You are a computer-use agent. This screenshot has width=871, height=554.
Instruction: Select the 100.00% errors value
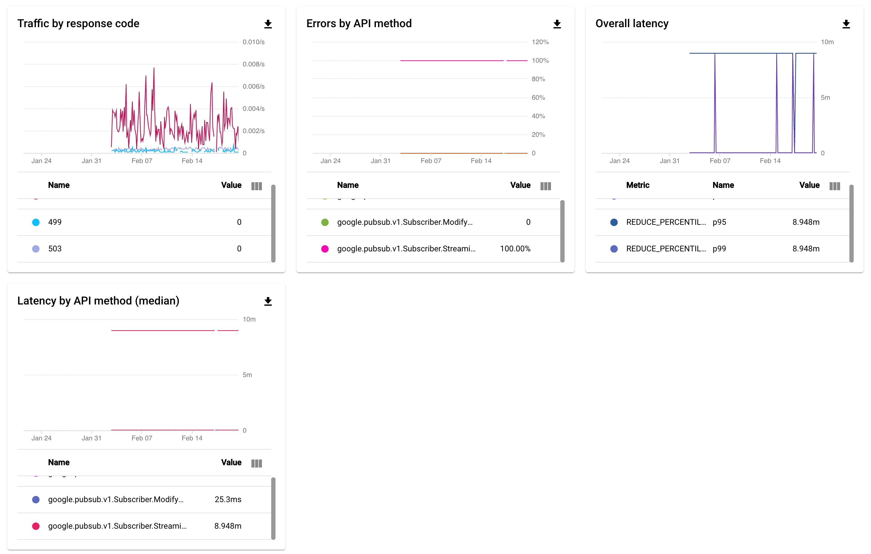[x=515, y=249]
